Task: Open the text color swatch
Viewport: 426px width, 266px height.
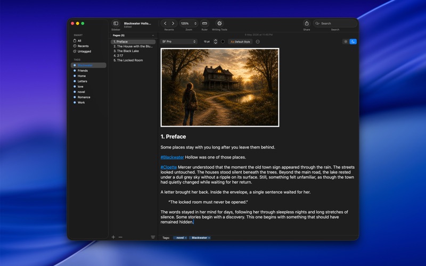Action: (223, 41)
